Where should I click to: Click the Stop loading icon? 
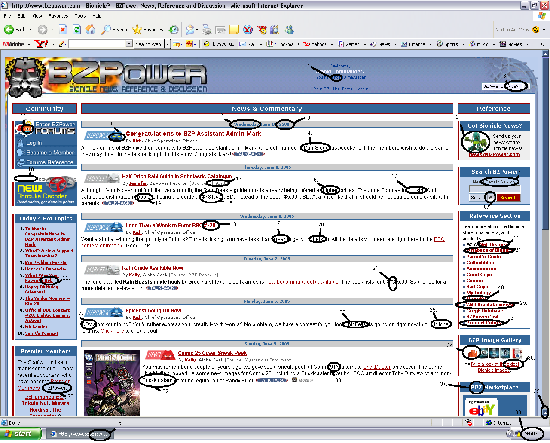tap(63, 30)
